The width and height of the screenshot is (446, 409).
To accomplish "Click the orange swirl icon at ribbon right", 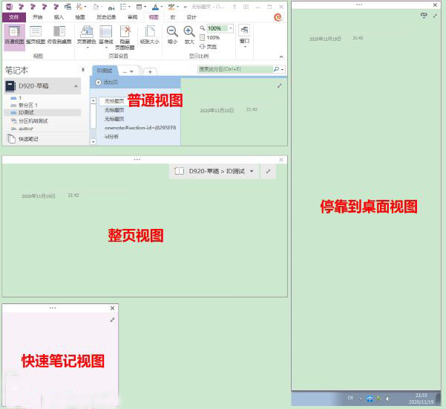I will (x=278, y=17).
